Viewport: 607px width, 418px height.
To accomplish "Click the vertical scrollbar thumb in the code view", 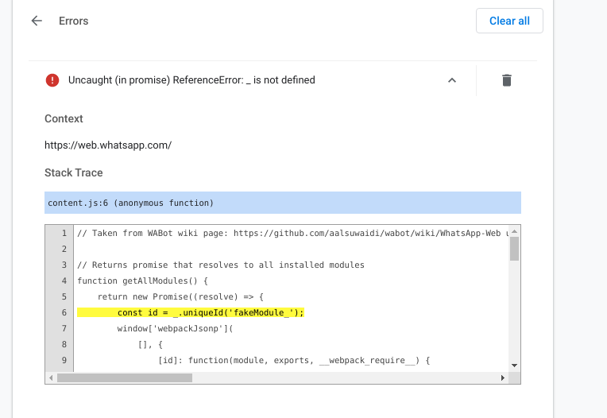I will [x=515, y=249].
